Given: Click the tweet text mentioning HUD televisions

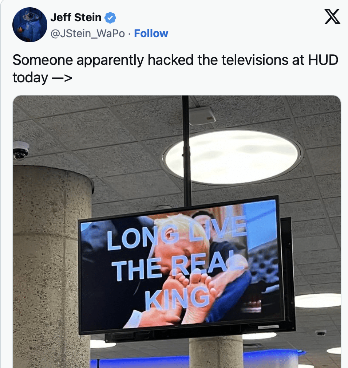Looking at the screenshot, I should click(x=175, y=68).
